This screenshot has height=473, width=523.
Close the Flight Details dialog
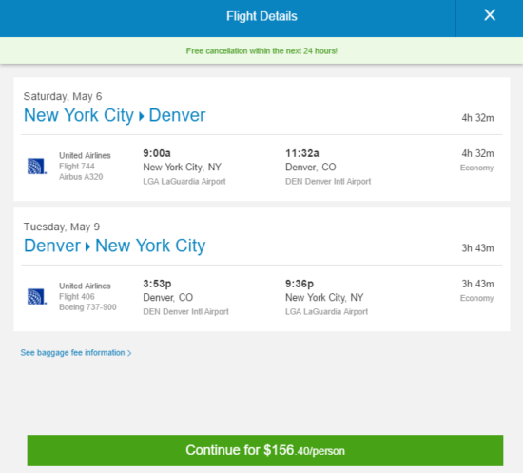[490, 15]
